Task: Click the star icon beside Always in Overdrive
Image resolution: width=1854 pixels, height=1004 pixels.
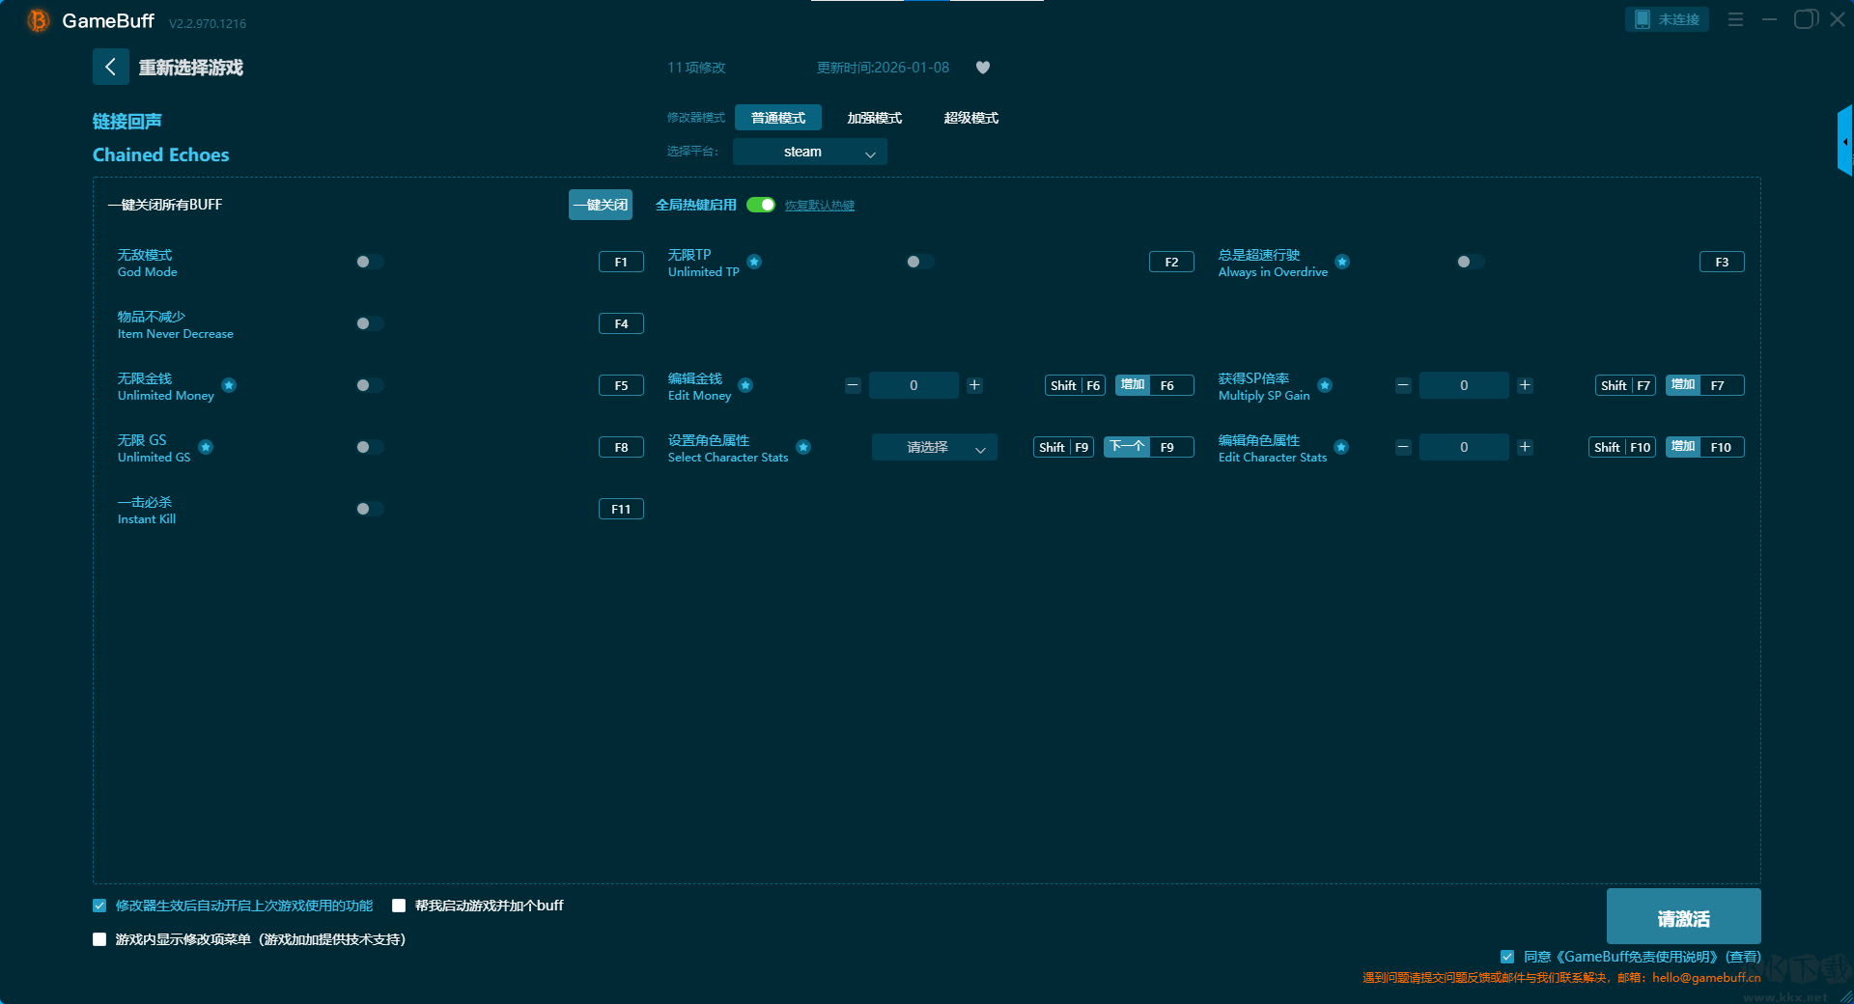Action: [1342, 262]
